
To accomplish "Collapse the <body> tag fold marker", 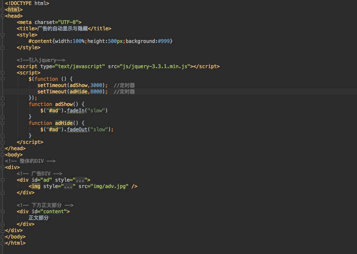I will (x=3, y=155).
